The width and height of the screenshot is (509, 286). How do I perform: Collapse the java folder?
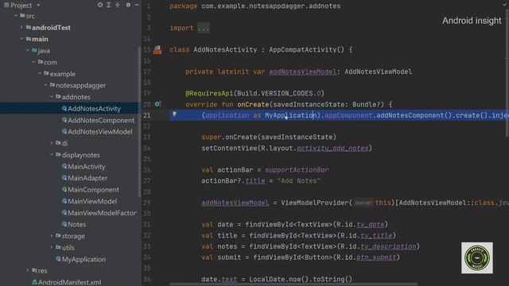28,51
